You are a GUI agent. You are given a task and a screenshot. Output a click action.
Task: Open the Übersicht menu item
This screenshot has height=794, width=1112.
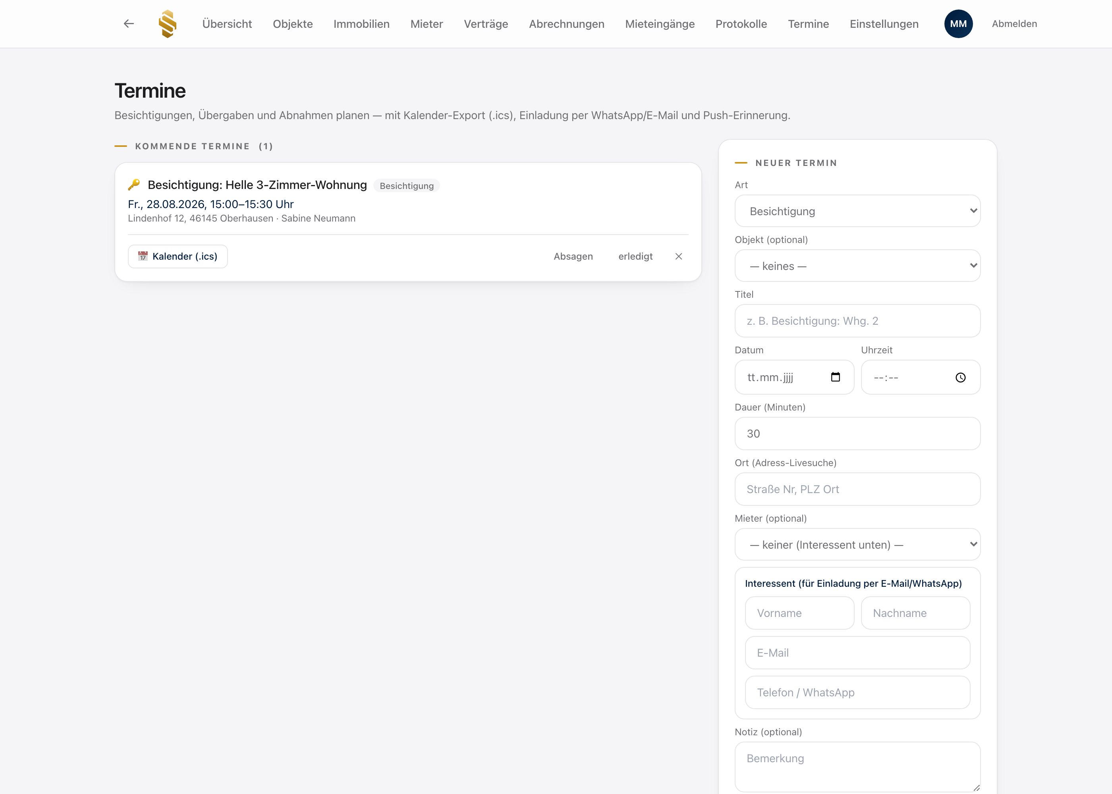coord(227,23)
